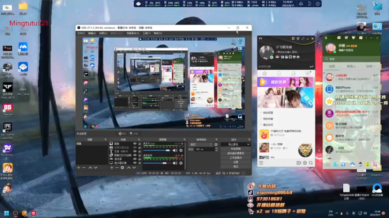Image resolution: width=389 pixels, height=218 pixels.
Task: Open Windows Start menu
Action: click(6, 213)
